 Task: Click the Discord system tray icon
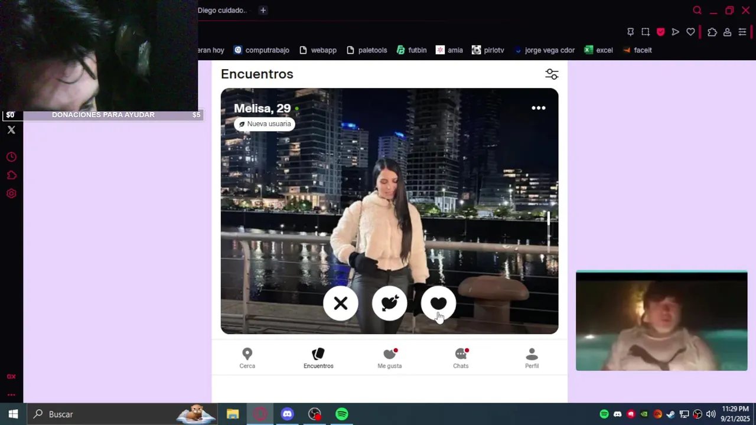(x=618, y=414)
